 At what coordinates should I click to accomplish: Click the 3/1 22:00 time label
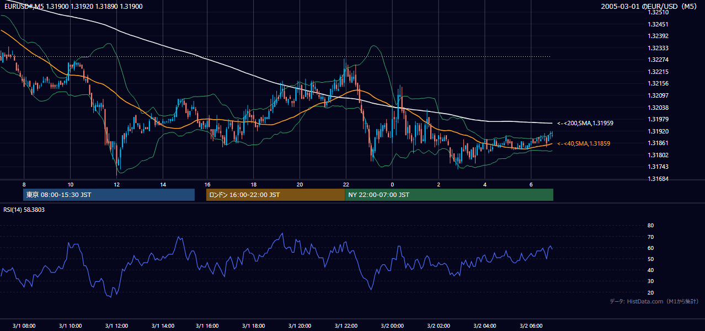tap(346, 326)
